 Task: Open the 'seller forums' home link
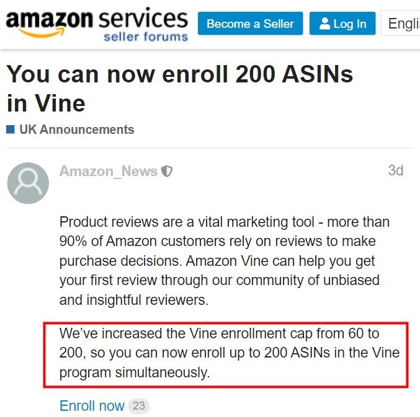(145, 37)
